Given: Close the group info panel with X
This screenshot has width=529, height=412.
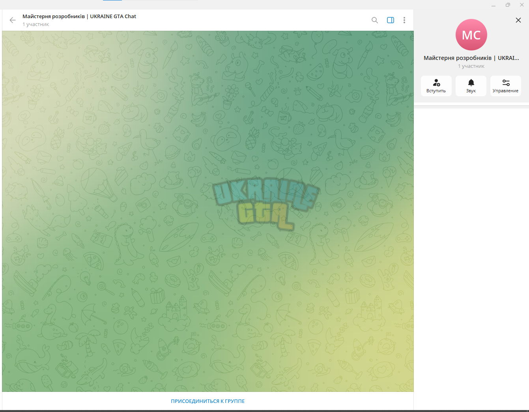Looking at the screenshot, I should (x=518, y=20).
